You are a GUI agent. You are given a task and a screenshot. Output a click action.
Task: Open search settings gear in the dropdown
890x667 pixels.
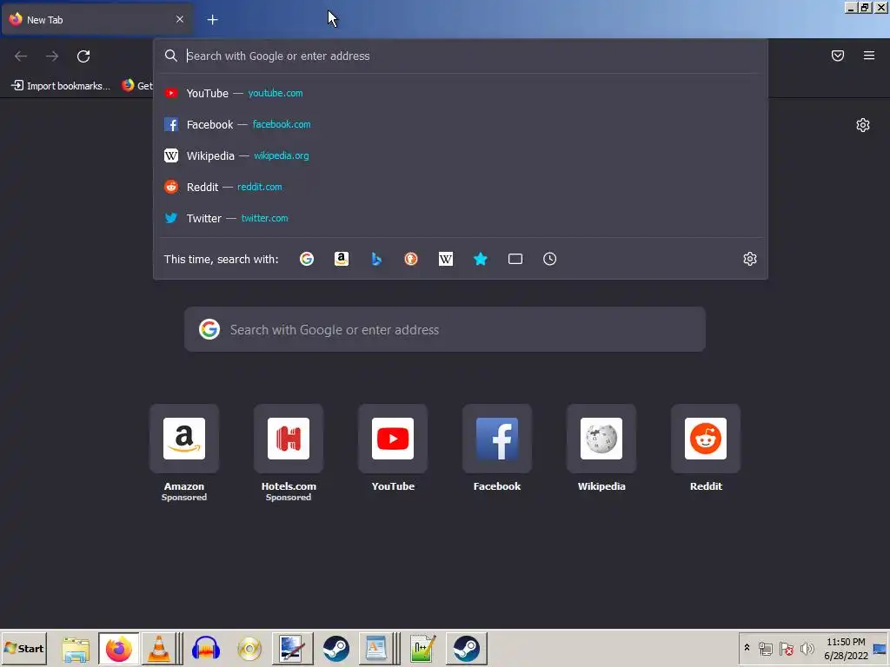(750, 259)
